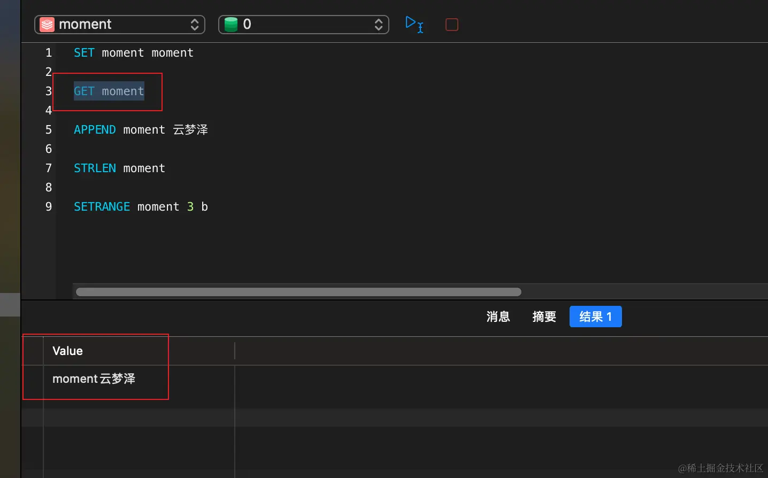The height and width of the screenshot is (478, 768).
Task: Select the 结果 1 tab
Action: coord(595,317)
